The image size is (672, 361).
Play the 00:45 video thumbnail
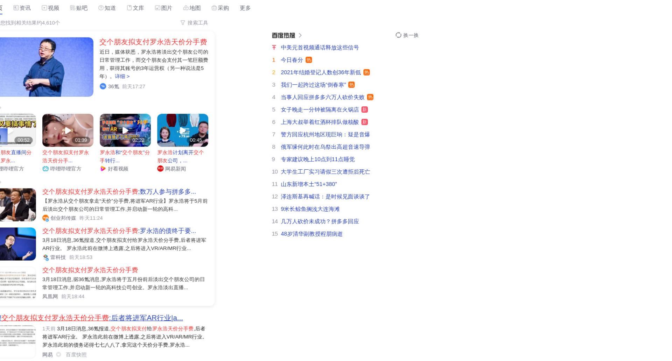point(183,130)
